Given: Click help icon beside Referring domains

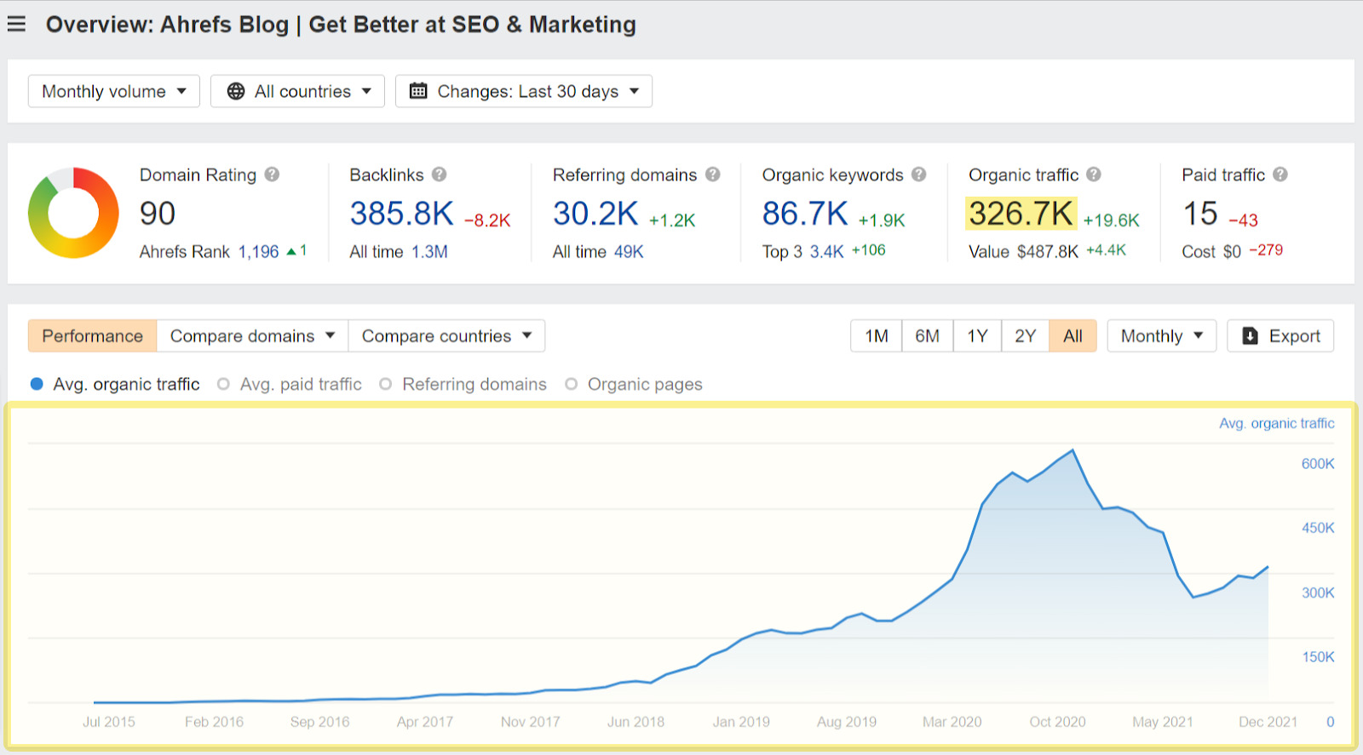Looking at the screenshot, I should pyautogui.click(x=713, y=174).
